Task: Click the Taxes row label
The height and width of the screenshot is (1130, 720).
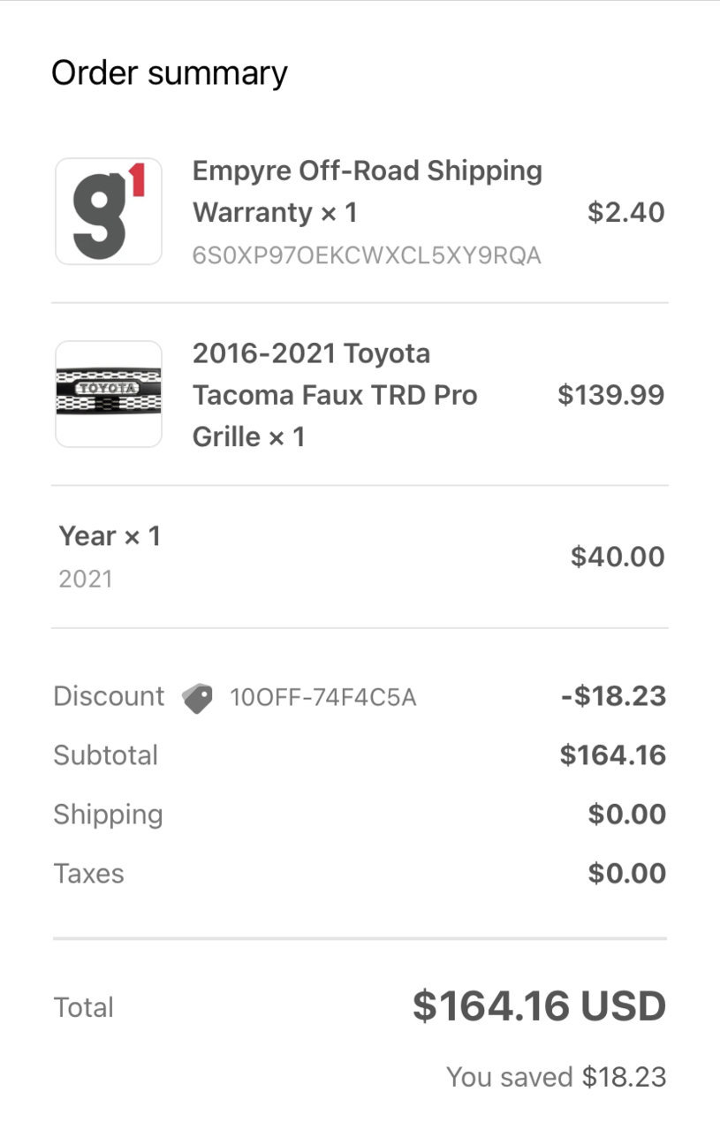Action: (88, 874)
